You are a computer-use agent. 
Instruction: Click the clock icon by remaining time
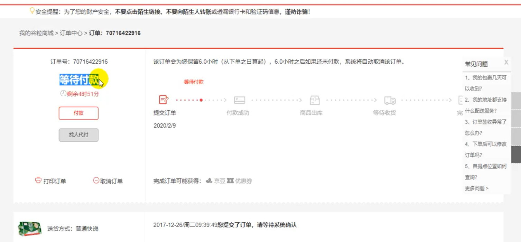63,93
